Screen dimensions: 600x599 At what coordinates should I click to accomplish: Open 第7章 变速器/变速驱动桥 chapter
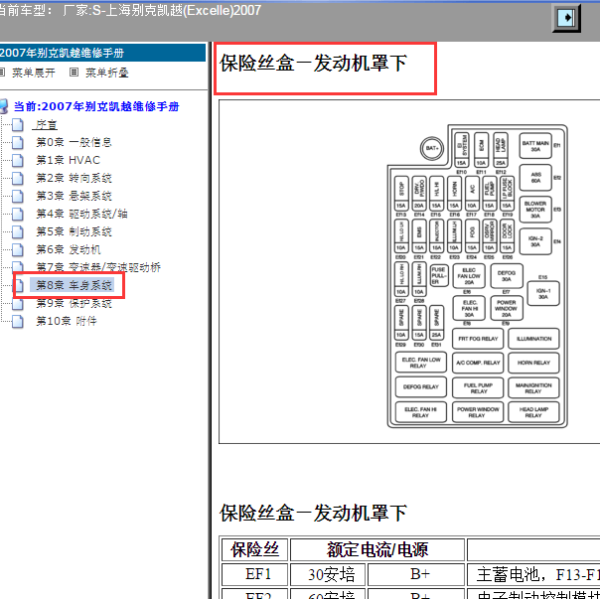point(98,267)
